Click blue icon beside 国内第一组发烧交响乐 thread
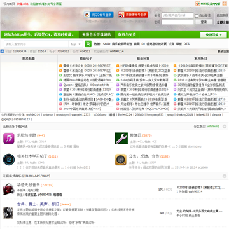This screenshot has height=229, width=229. coord(118,94)
